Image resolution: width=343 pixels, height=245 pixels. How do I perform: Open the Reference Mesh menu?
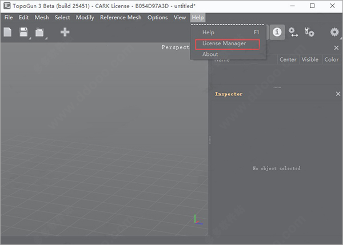tap(121, 18)
